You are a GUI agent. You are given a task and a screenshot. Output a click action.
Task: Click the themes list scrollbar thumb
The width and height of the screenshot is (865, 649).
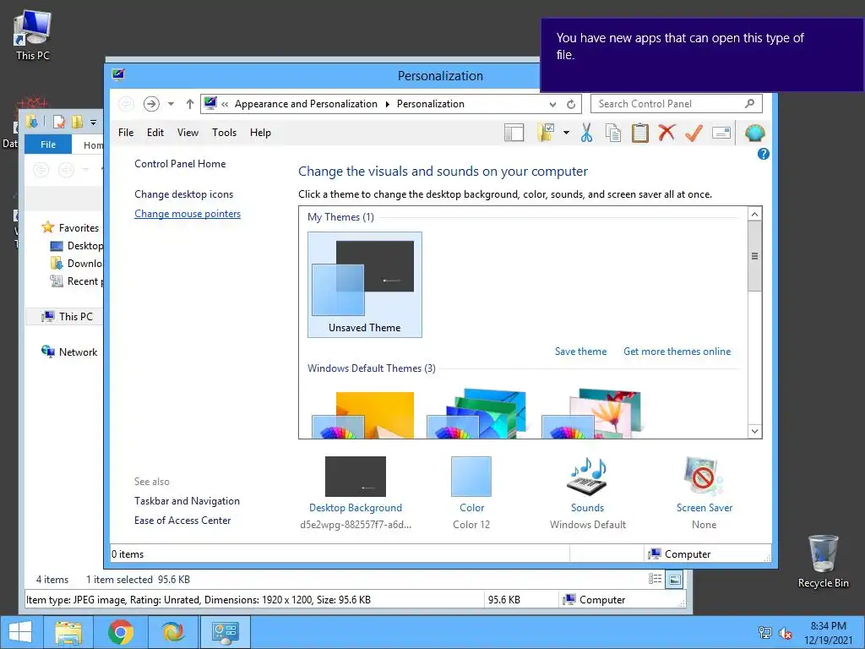(754, 256)
